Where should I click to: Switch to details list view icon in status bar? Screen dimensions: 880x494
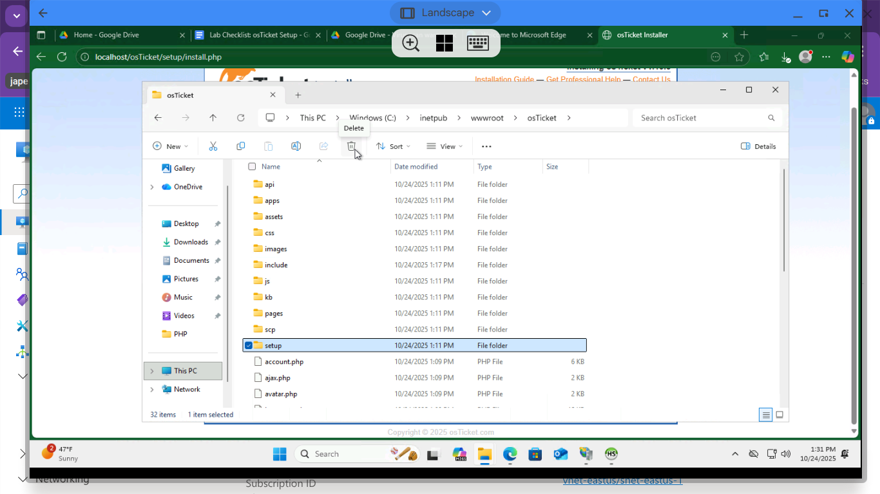766,415
